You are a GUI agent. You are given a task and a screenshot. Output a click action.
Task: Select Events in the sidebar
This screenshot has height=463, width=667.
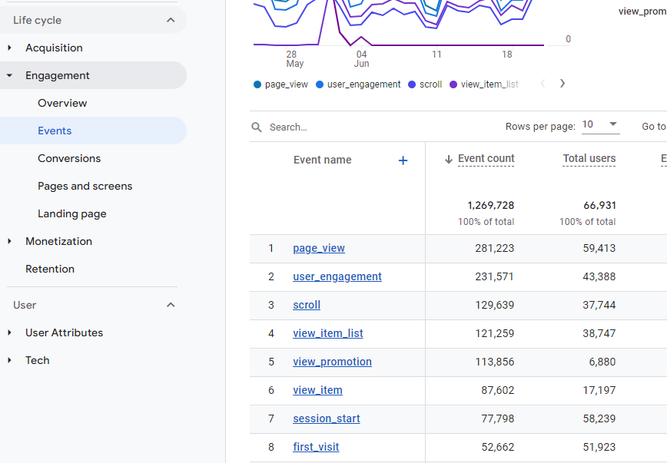click(55, 131)
